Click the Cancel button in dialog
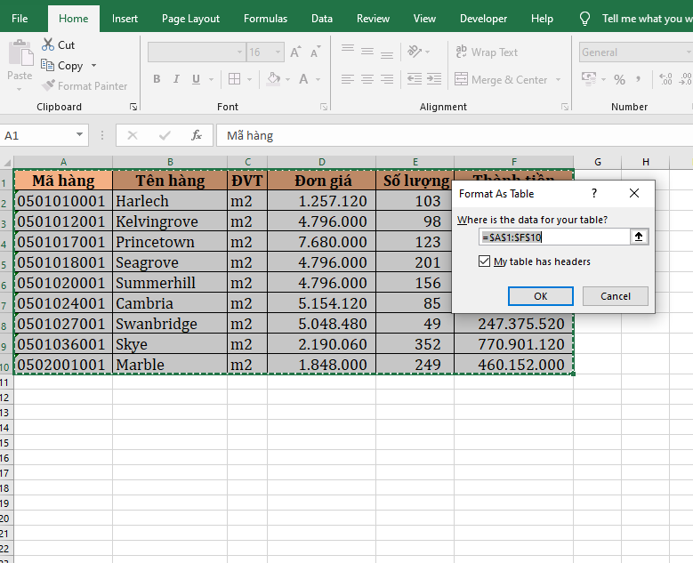Screen dimensions: 693x563 tap(615, 296)
